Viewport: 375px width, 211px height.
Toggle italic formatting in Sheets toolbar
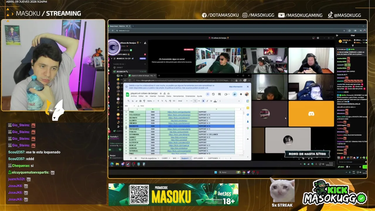207,101
